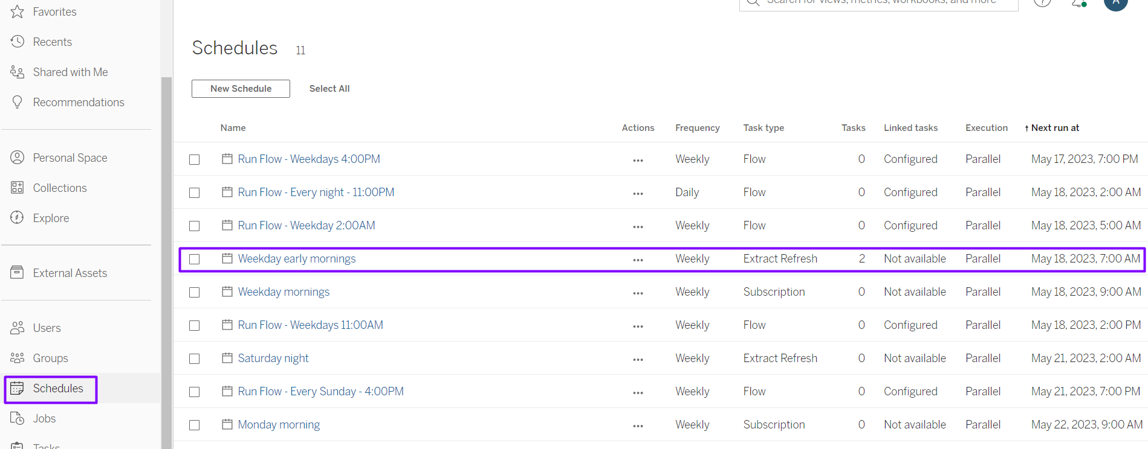This screenshot has width=1148, height=449.
Task: Select checkbox for Saturday night schedule
Action: coord(195,358)
